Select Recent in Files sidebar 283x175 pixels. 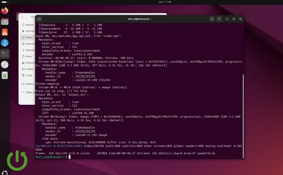28,25
